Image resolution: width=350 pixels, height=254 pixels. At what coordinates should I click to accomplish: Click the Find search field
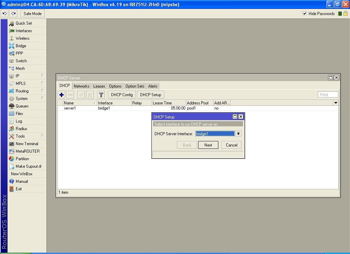[328, 95]
